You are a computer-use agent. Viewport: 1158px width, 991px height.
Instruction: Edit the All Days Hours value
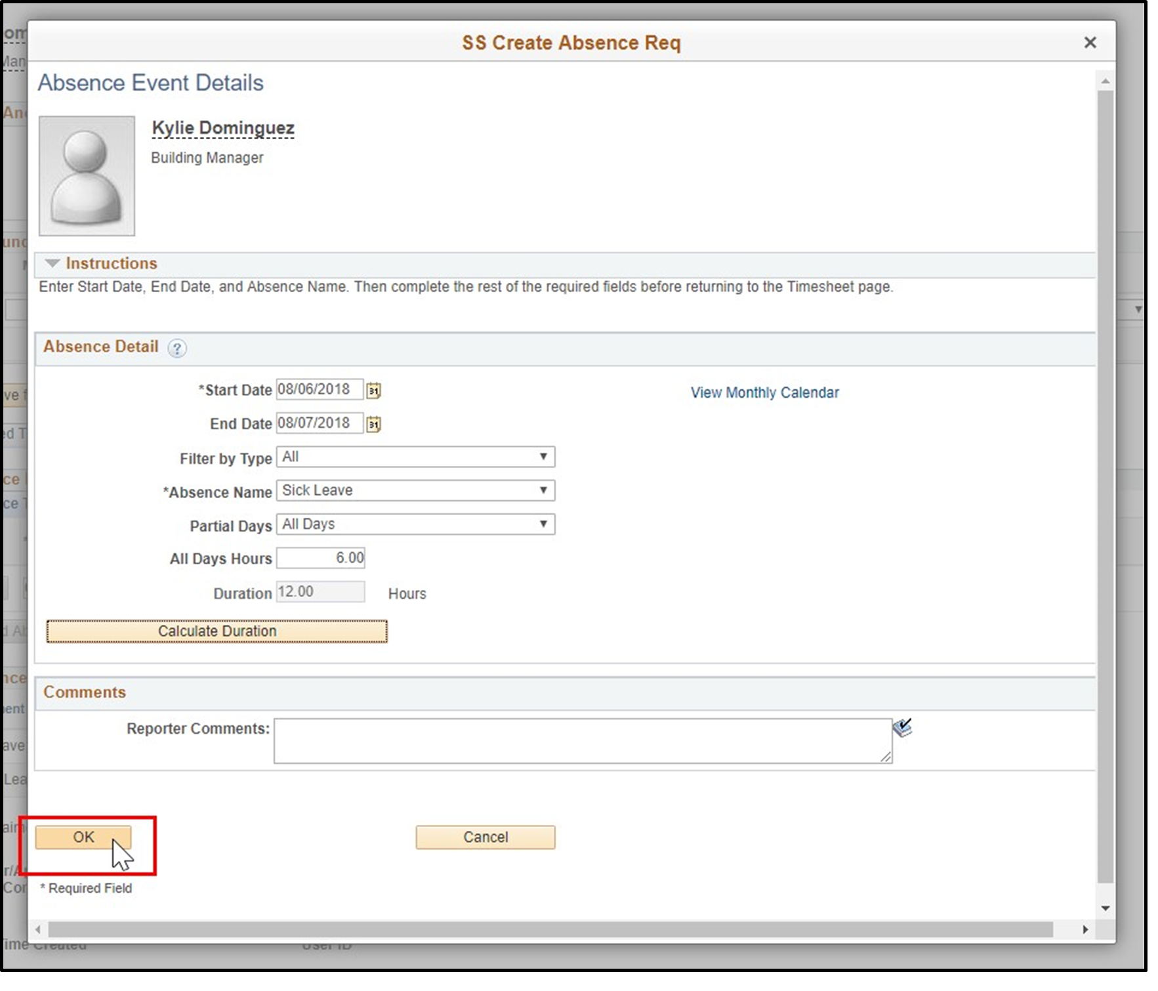(x=320, y=557)
